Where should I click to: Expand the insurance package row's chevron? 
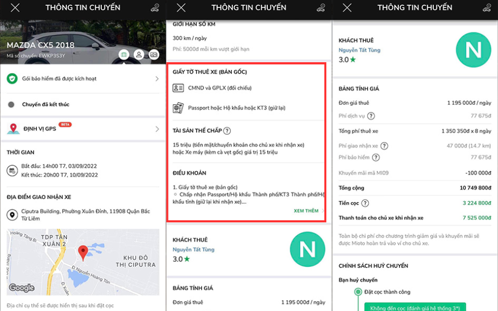157,79
